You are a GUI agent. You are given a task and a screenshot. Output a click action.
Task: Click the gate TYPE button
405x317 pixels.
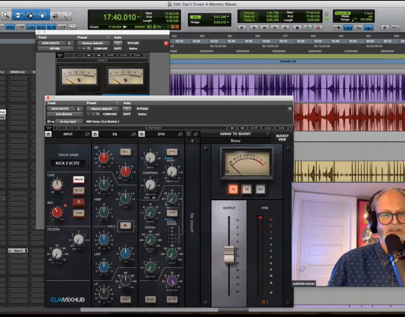tap(172, 213)
